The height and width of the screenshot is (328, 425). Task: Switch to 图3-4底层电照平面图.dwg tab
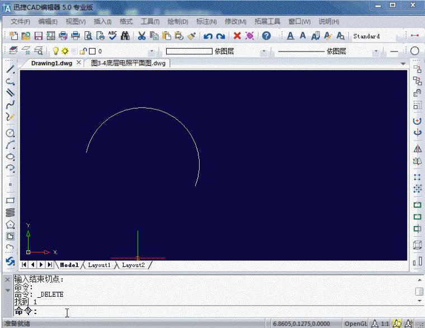tap(128, 63)
